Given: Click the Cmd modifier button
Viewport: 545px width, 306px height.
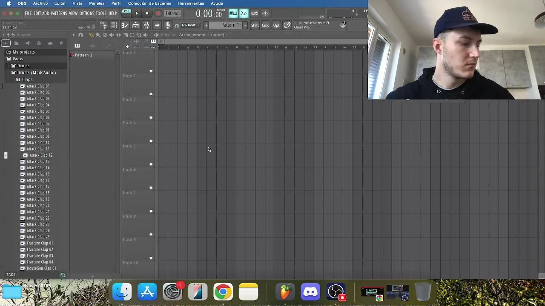Looking at the screenshot, I should pos(266,25).
